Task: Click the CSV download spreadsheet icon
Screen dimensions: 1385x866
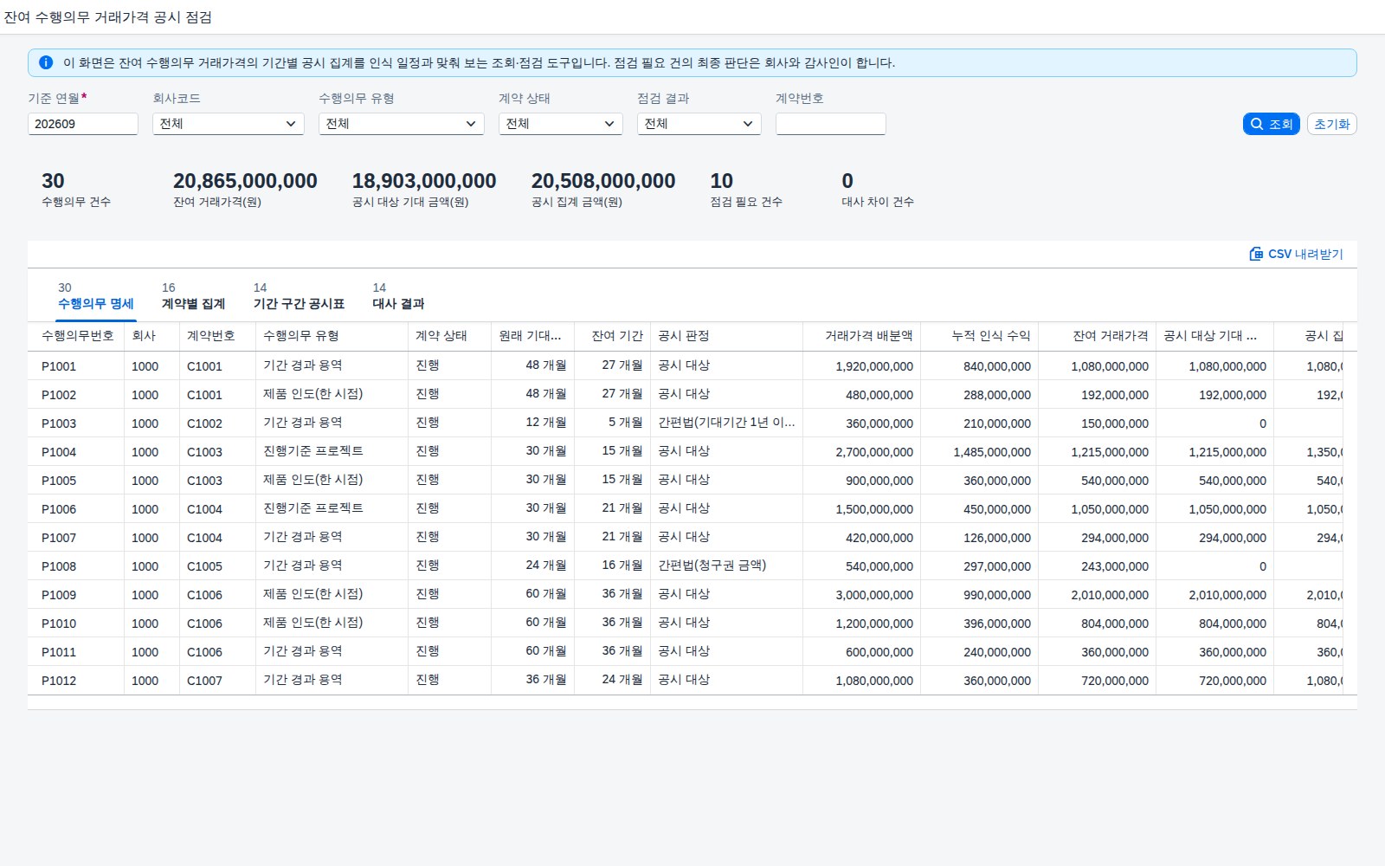Action: point(1256,254)
